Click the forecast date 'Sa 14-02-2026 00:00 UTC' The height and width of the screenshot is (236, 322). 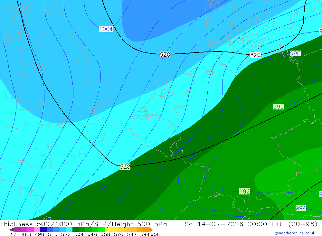click(x=234, y=224)
